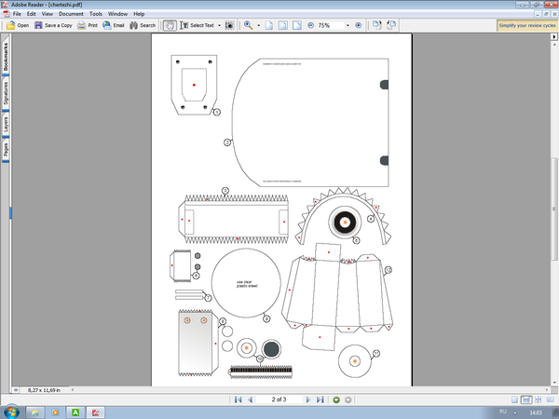Click the Adobe Reader taskbar icon
The height and width of the screenshot is (419, 559).
[x=96, y=412]
